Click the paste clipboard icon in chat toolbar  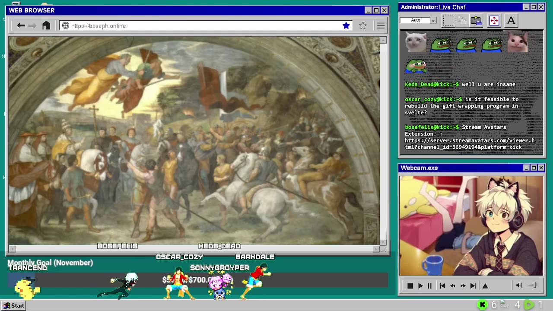click(476, 20)
